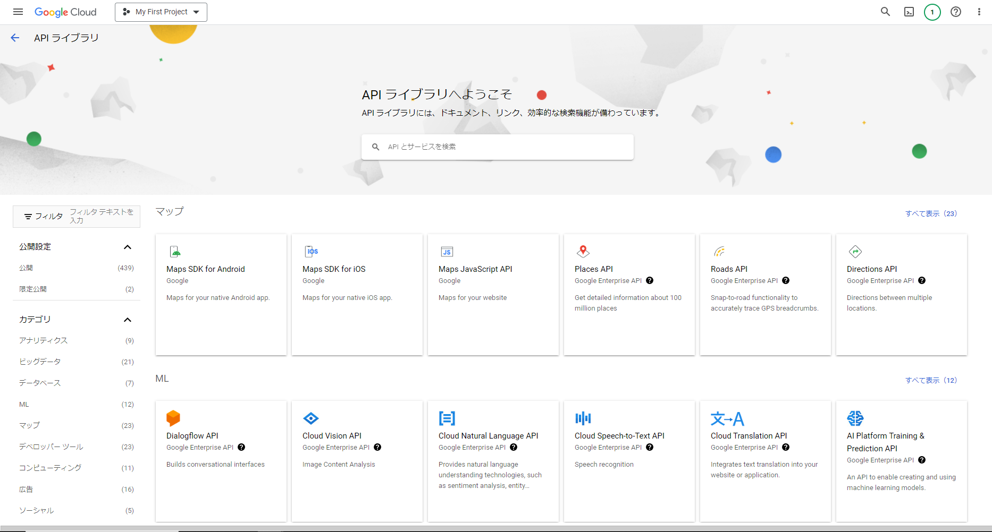
Task: Click the フィルタ filter icon
Action: (x=28, y=217)
